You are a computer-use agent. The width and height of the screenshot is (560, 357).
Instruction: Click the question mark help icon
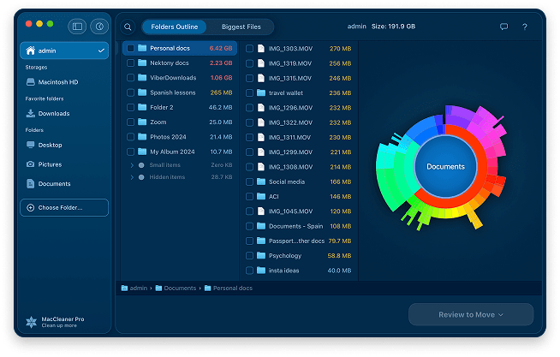point(524,27)
